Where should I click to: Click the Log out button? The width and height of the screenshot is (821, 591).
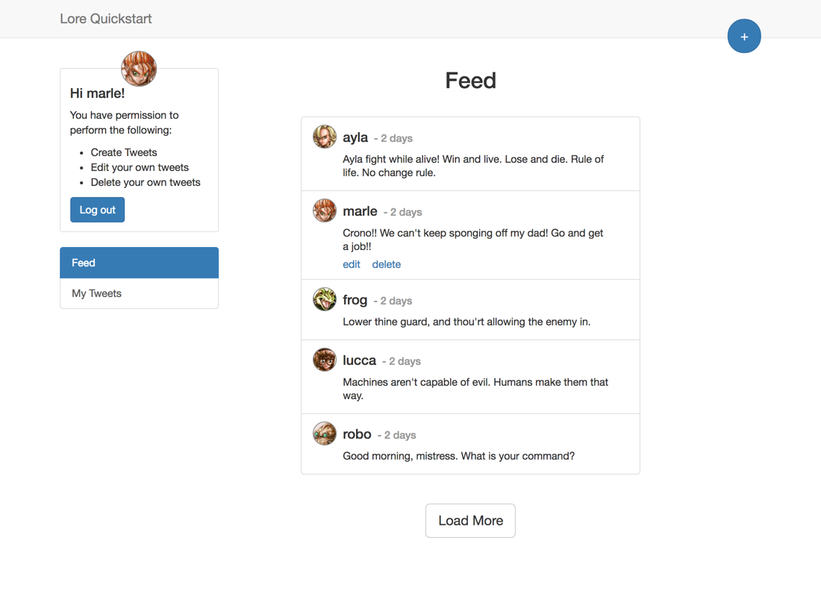pyautogui.click(x=97, y=210)
